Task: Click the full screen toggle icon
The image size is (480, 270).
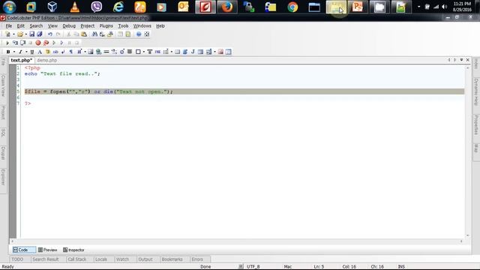Action: point(147,34)
